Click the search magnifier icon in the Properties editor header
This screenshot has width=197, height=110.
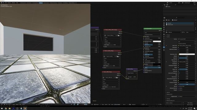[x=176, y=18]
